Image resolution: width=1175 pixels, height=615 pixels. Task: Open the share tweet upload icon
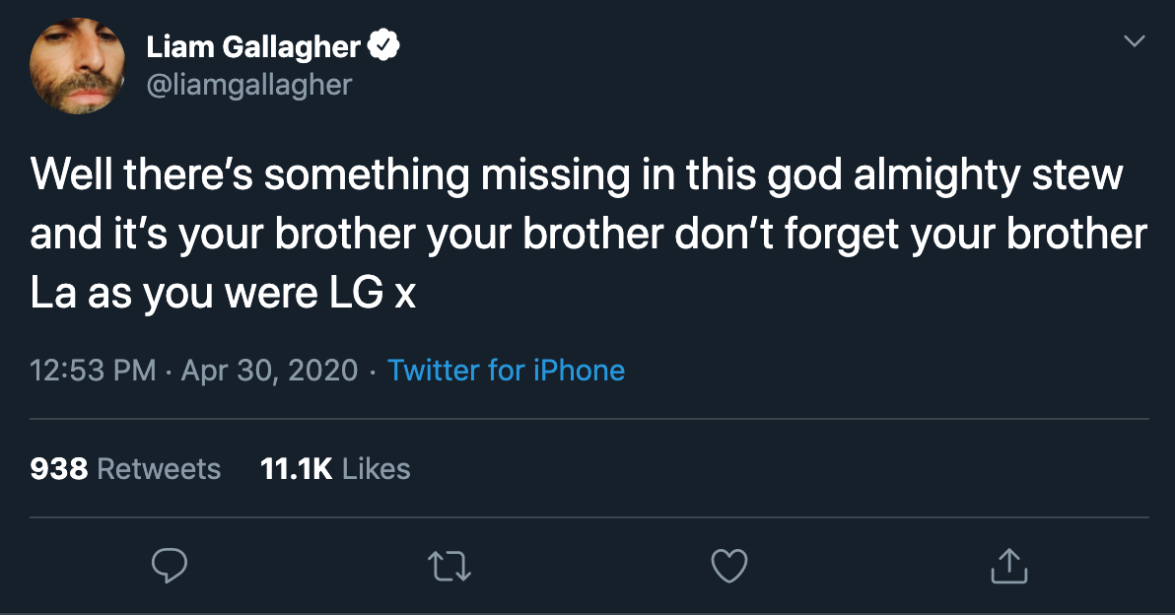(1008, 566)
